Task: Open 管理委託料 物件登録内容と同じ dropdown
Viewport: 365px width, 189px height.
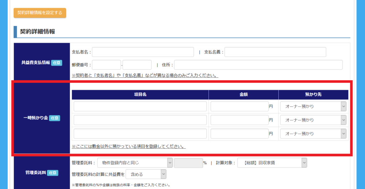Action: [135, 163]
